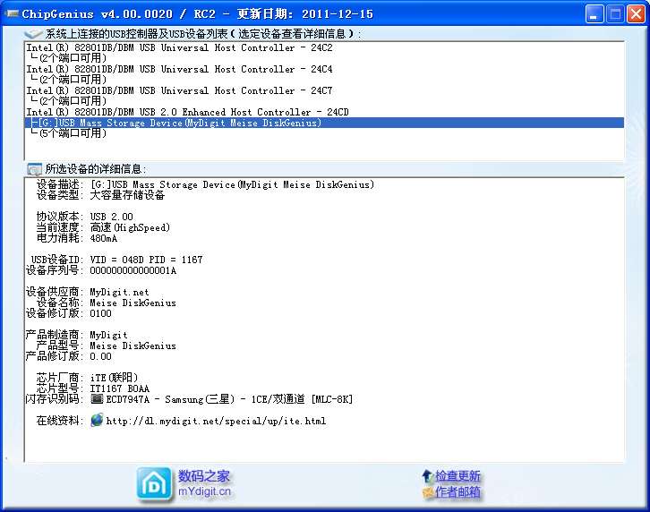
Task: Select USB Universal Host Controller 24C7
Action: 179,90
